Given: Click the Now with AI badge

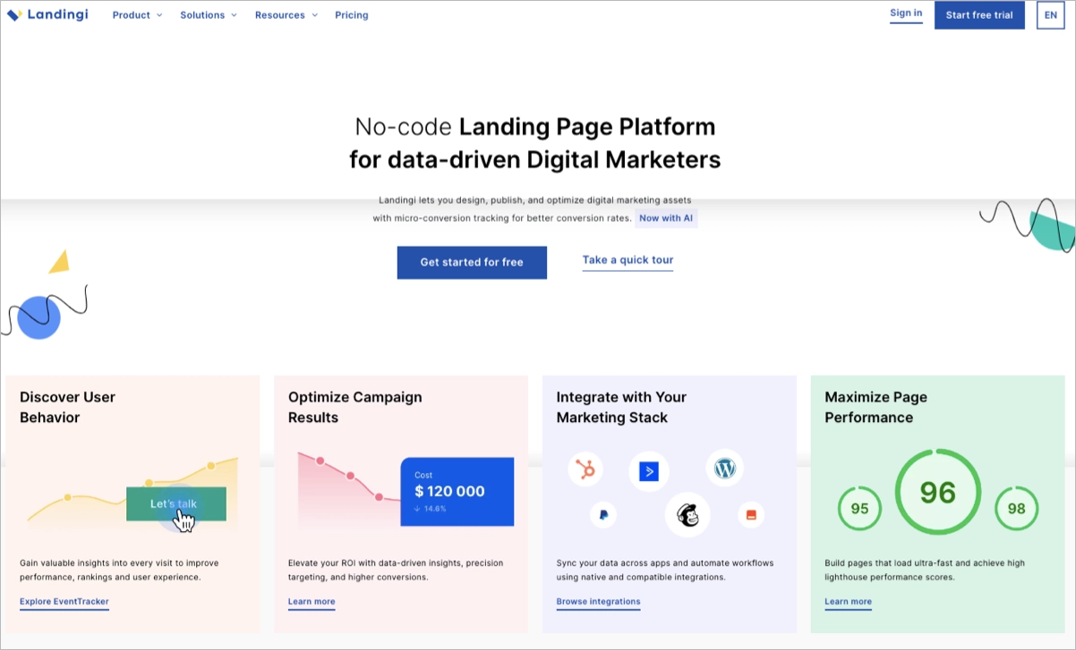Looking at the screenshot, I should pyautogui.click(x=666, y=217).
